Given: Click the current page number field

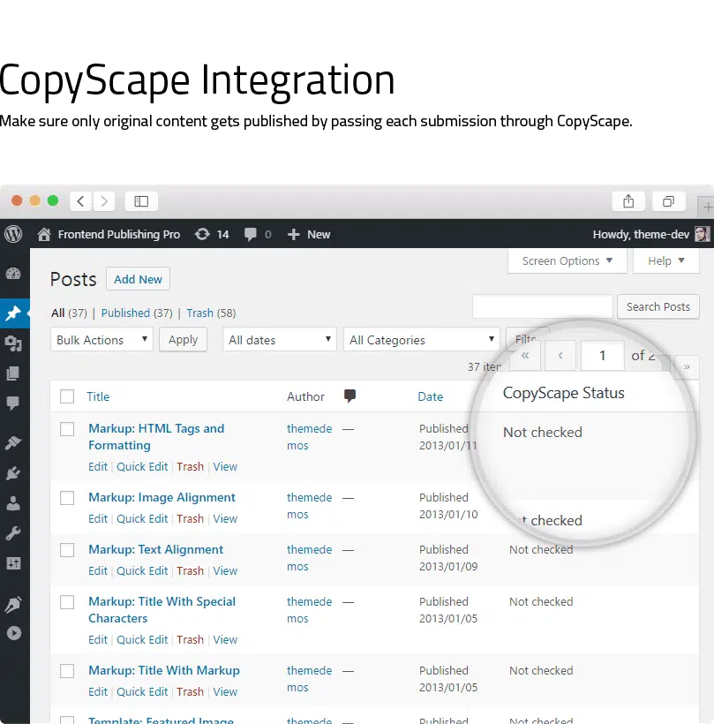Looking at the screenshot, I should [602, 355].
